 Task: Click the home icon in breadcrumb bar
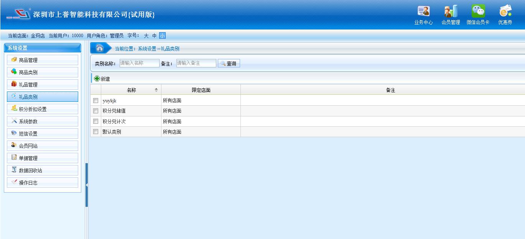click(100, 48)
